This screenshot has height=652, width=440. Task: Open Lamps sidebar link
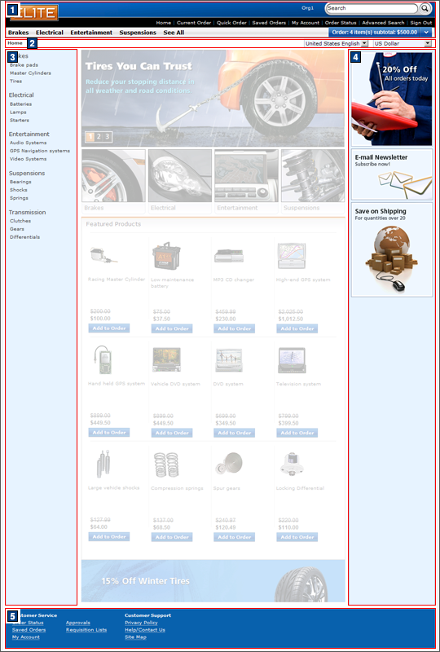18,112
